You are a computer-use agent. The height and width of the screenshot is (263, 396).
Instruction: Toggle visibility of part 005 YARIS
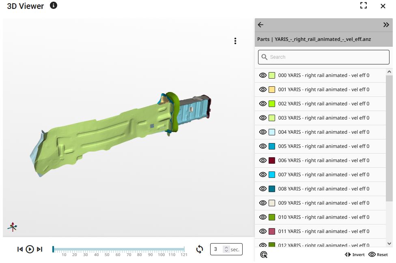[263, 146]
